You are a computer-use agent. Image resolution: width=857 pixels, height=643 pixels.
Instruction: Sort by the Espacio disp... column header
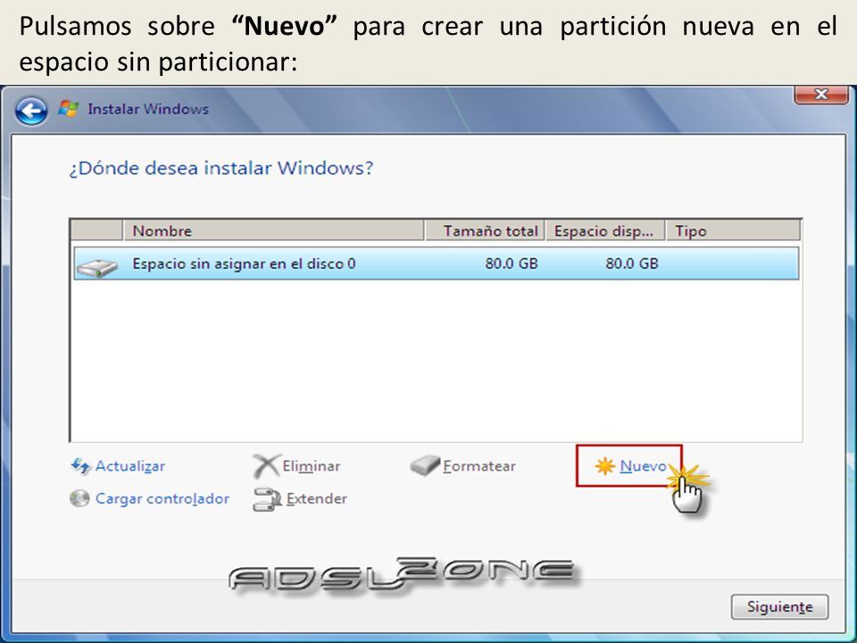605,230
